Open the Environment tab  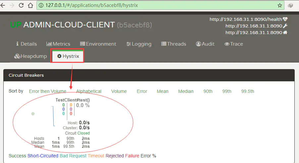tap(98, 44)
